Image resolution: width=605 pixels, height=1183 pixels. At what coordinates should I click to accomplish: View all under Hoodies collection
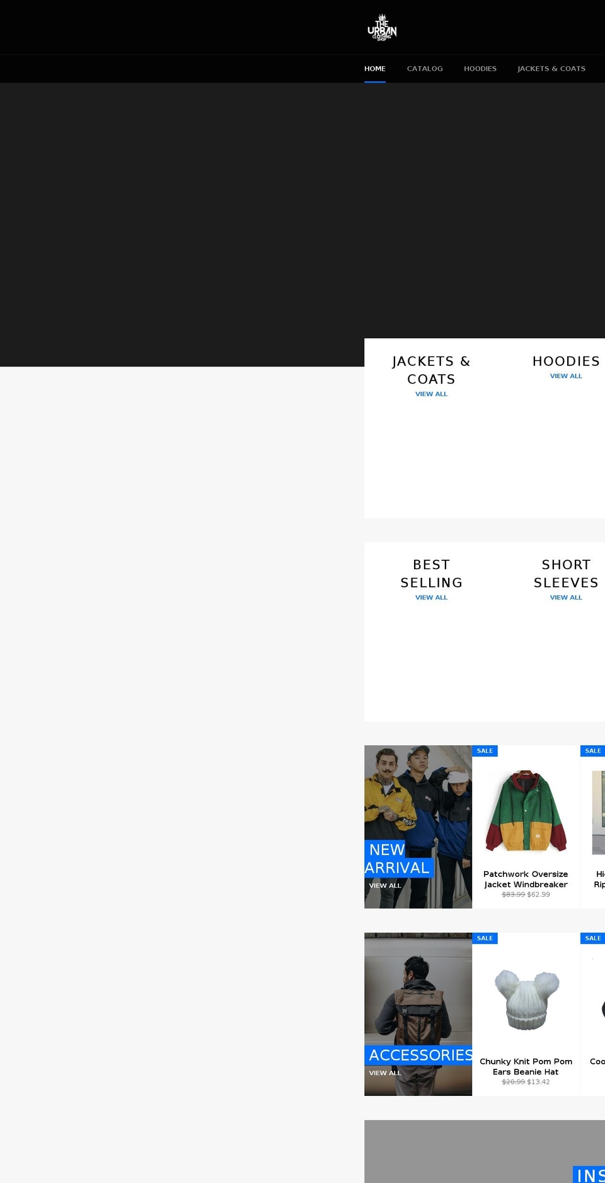[566, 376]
